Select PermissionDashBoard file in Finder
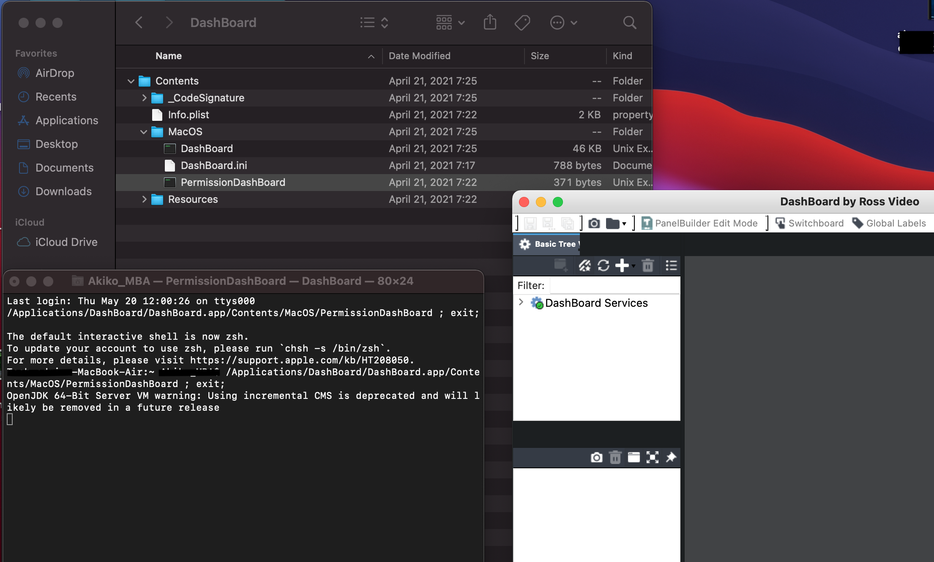Image resolution: width=934 pixels, height=562 pixels. point(233,182)
